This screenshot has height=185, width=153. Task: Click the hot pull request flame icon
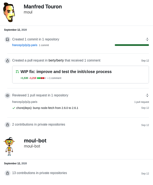(7, 61)
